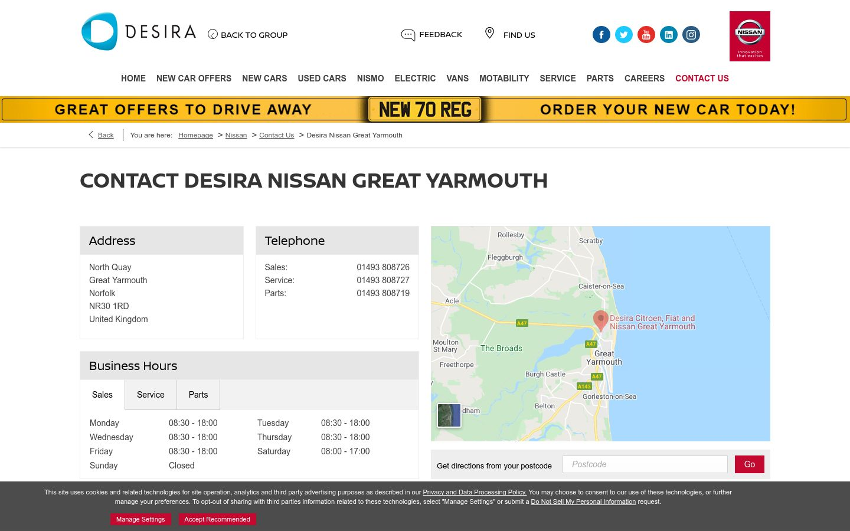Open the MOTABILITY menu item
The width and height of the screenshot is (850, 531).
(504, 78)
